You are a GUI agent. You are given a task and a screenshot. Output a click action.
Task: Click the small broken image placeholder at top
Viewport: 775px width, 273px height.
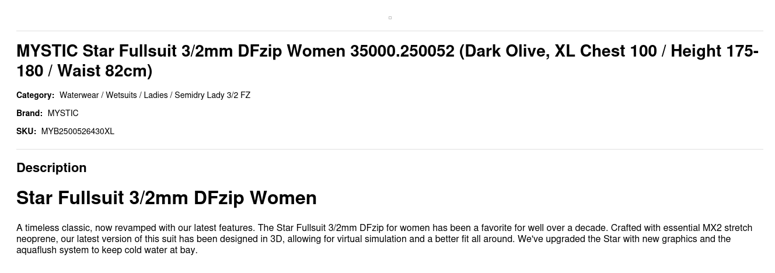tap(390, 17)
